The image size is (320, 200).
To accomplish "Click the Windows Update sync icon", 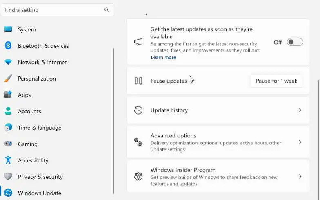I will click(x=8, y=193).
